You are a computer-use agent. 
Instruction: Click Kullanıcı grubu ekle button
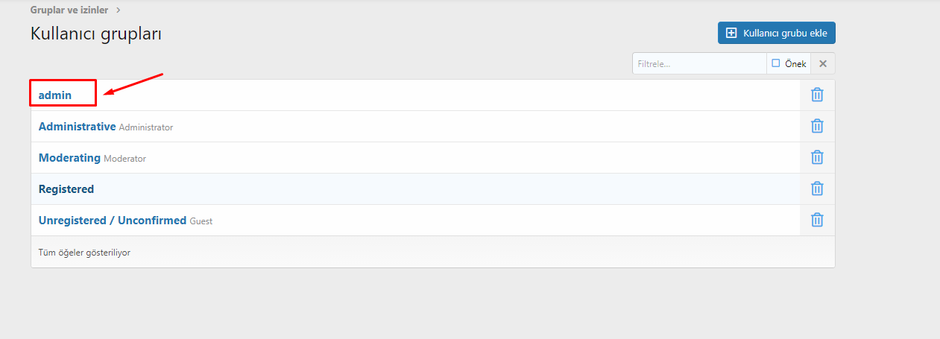click(777, 33)
